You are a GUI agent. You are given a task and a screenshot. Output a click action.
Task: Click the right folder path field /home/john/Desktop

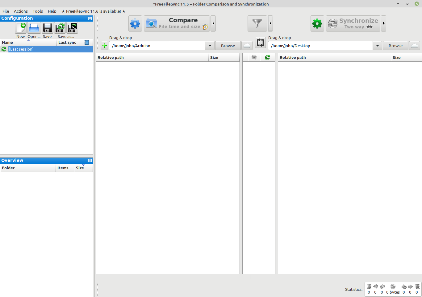(320, 46)
